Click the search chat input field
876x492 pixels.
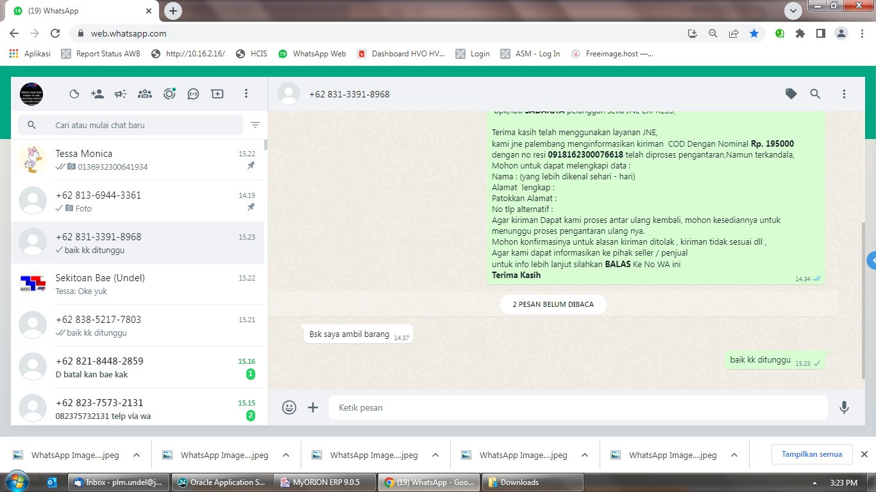click(x=130, y=125)
